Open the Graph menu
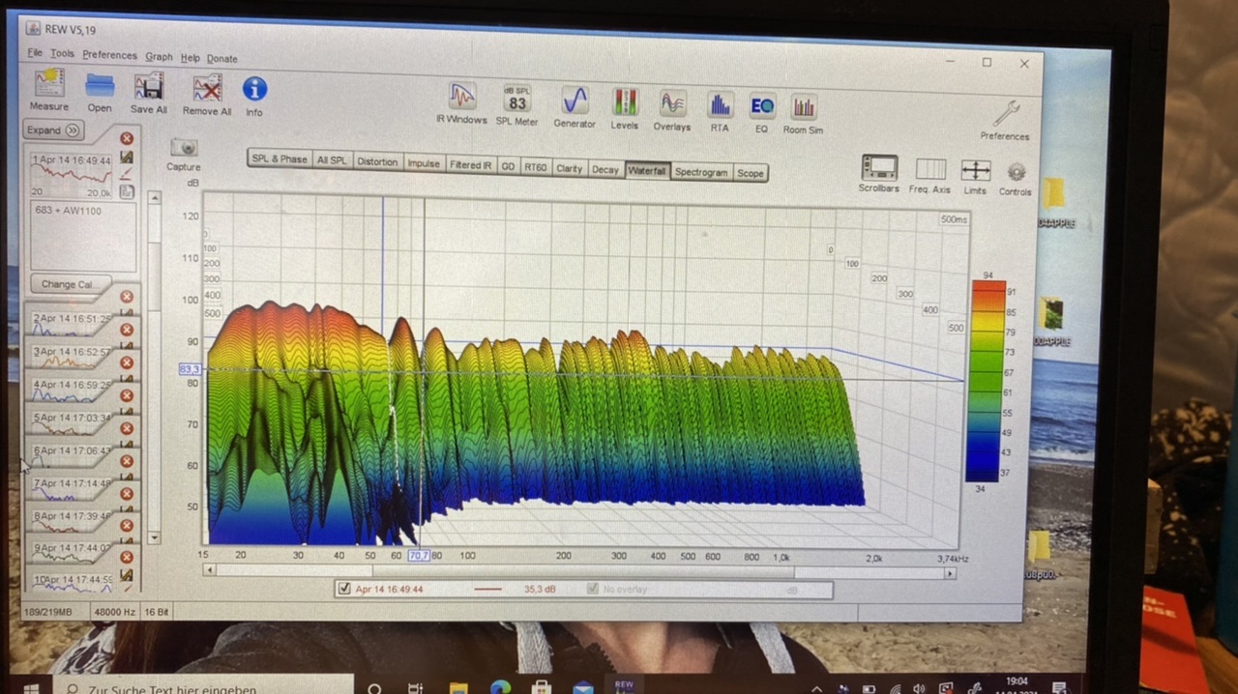The width and height of the screenshot is (1238, 694). (159, 57)
